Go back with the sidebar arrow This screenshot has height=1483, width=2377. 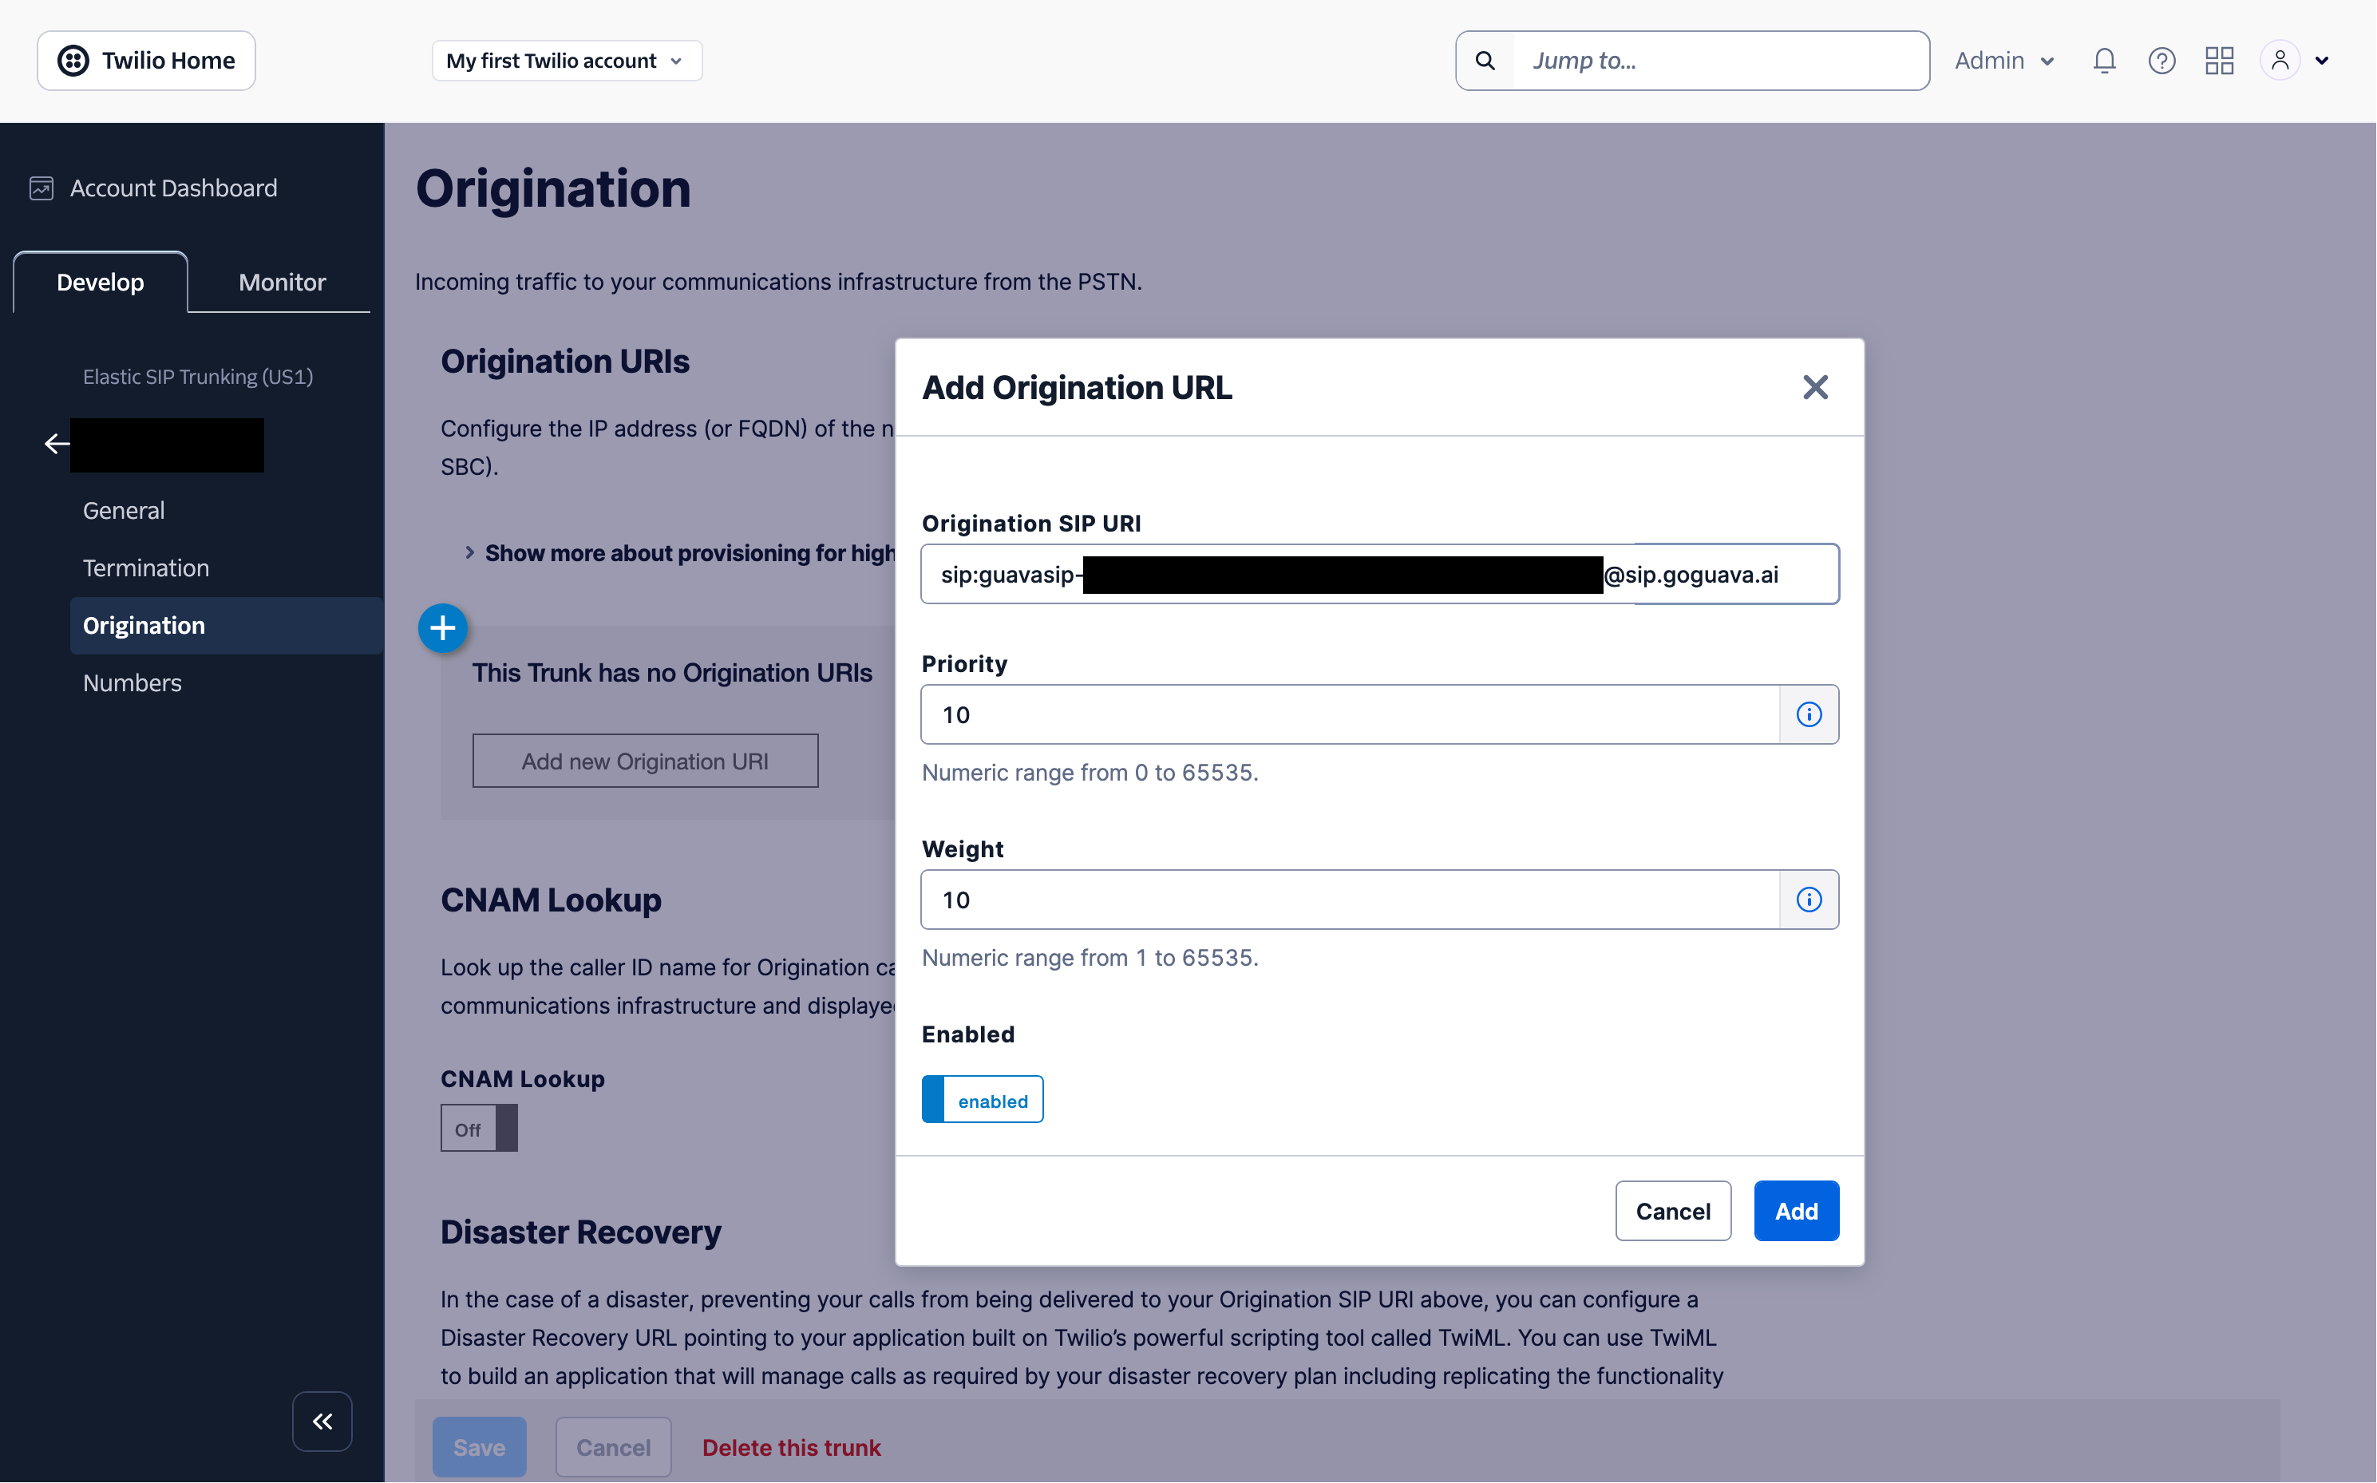[x=57, y=445]
